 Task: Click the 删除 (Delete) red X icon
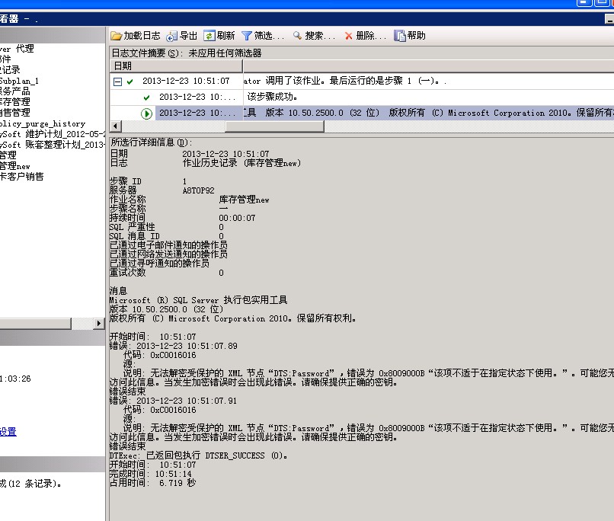348,36
